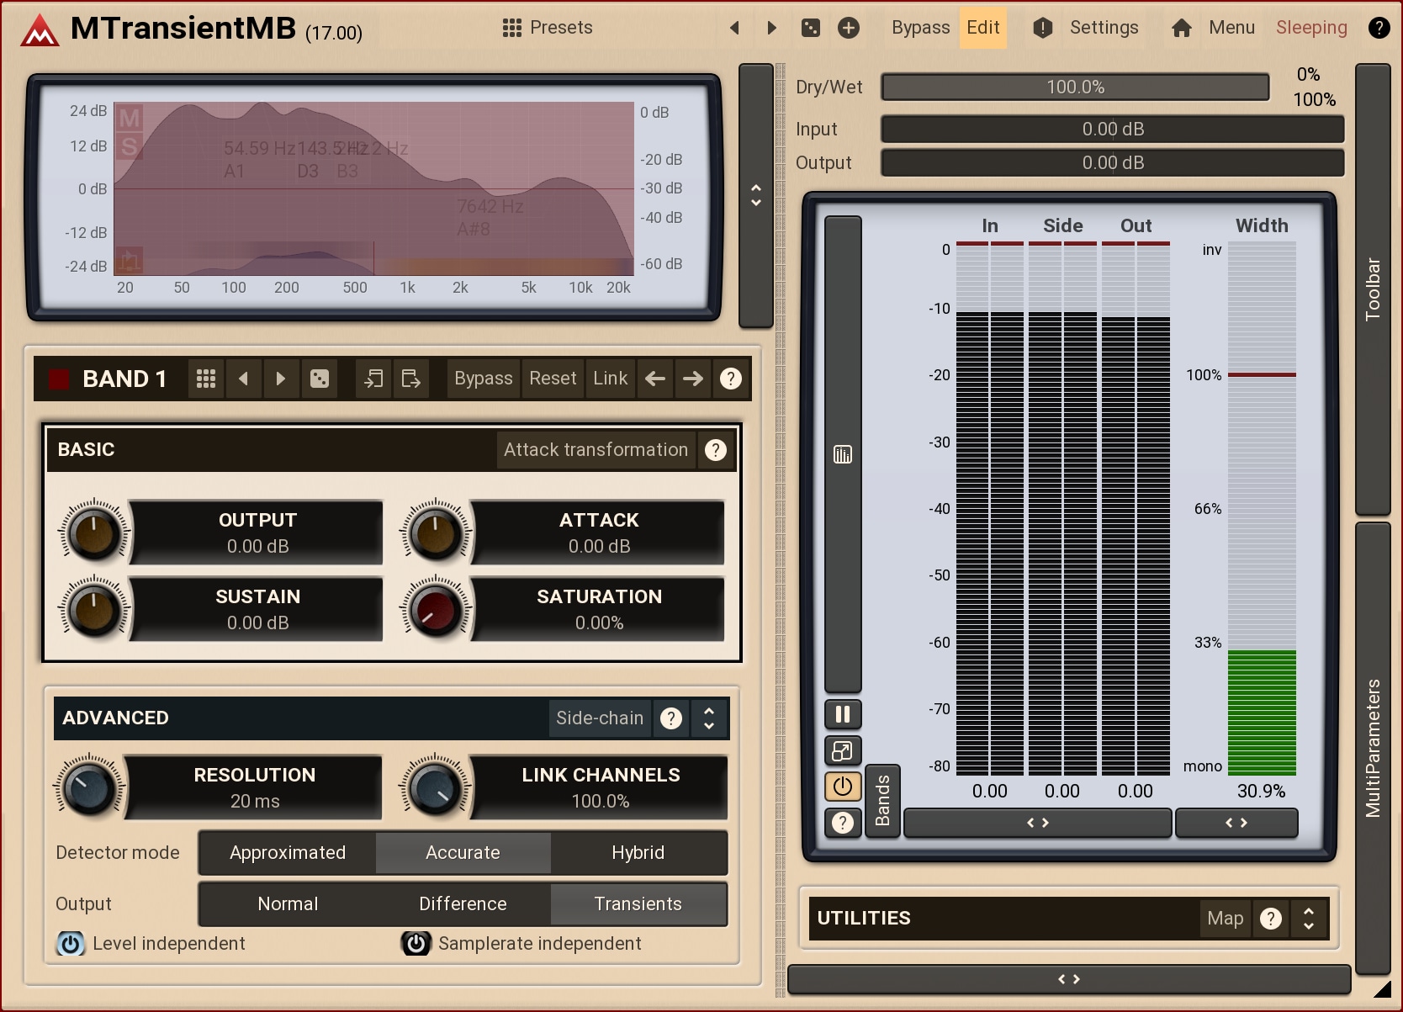
Task: Toggle the Level independent switch
Action: pyautogui.click(x=71, y=944)
